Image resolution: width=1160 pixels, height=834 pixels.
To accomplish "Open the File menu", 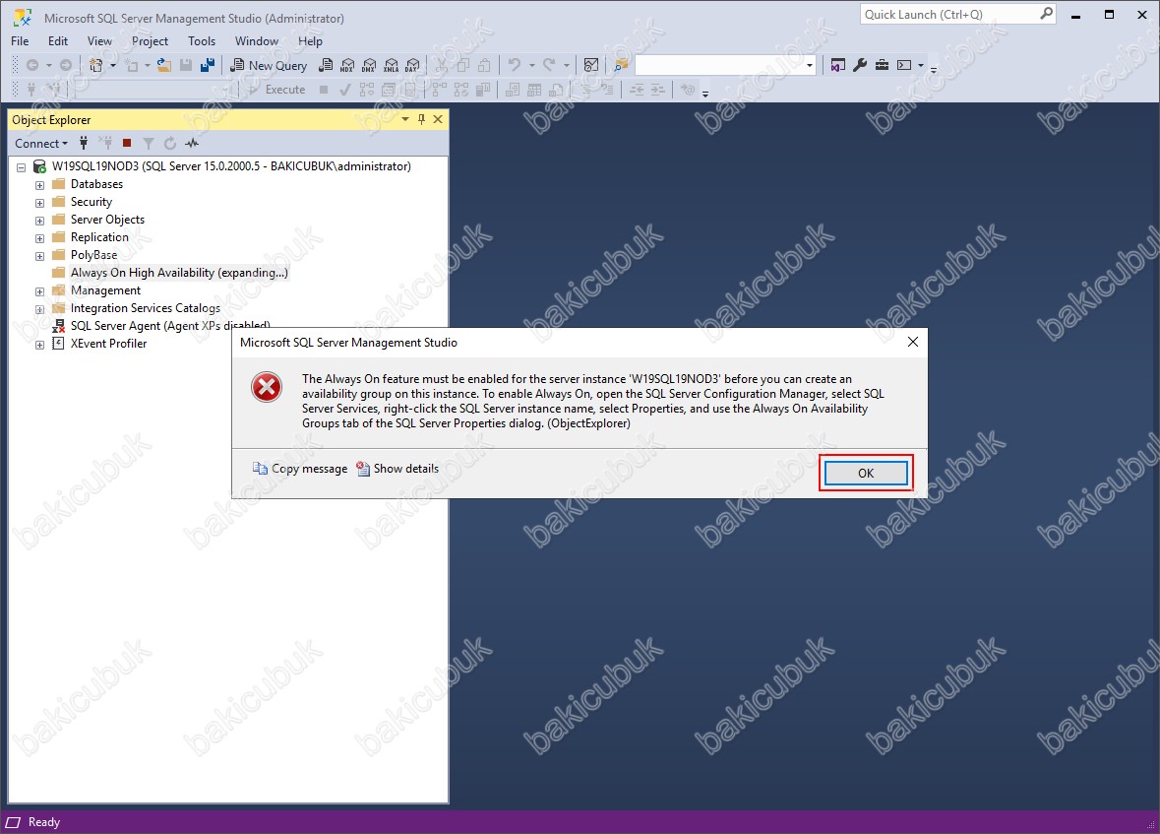I will tap(20, 40).
